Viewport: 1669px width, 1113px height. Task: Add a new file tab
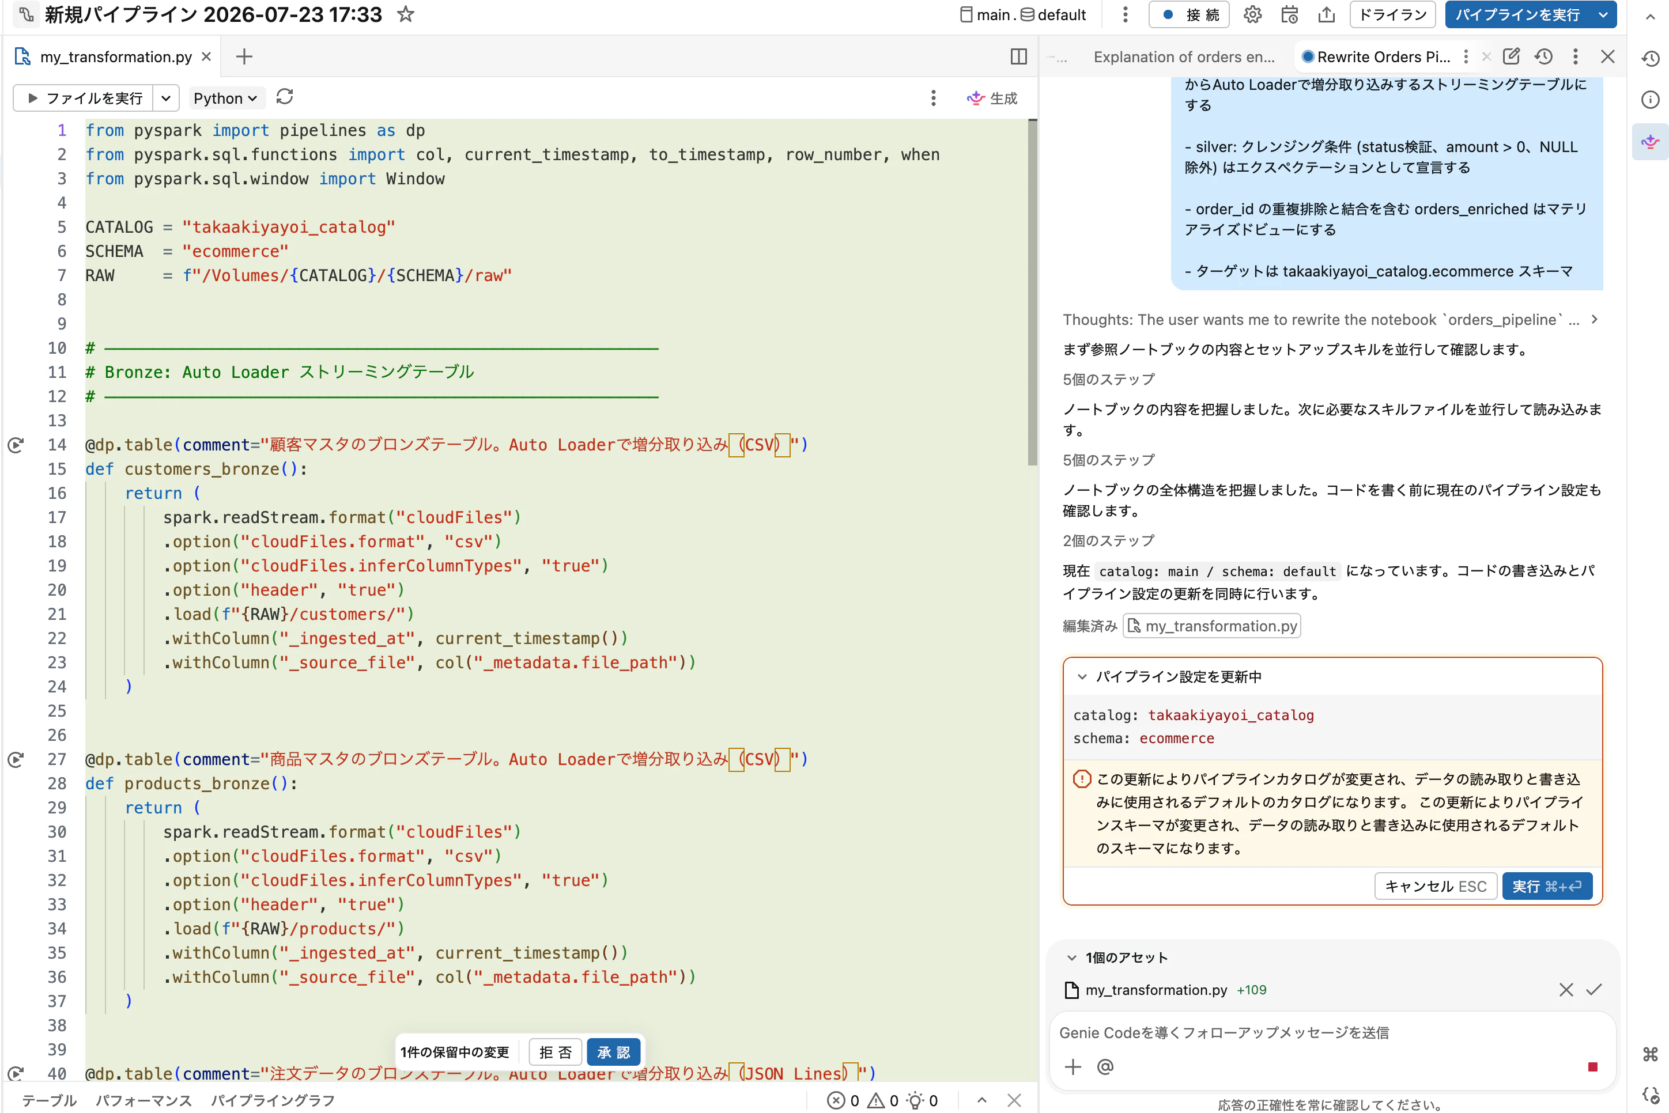tap(244, 56)
